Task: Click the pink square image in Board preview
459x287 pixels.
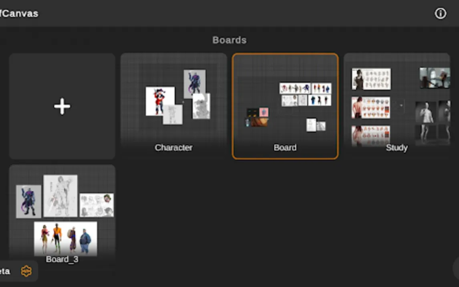Action: [264, 112]
